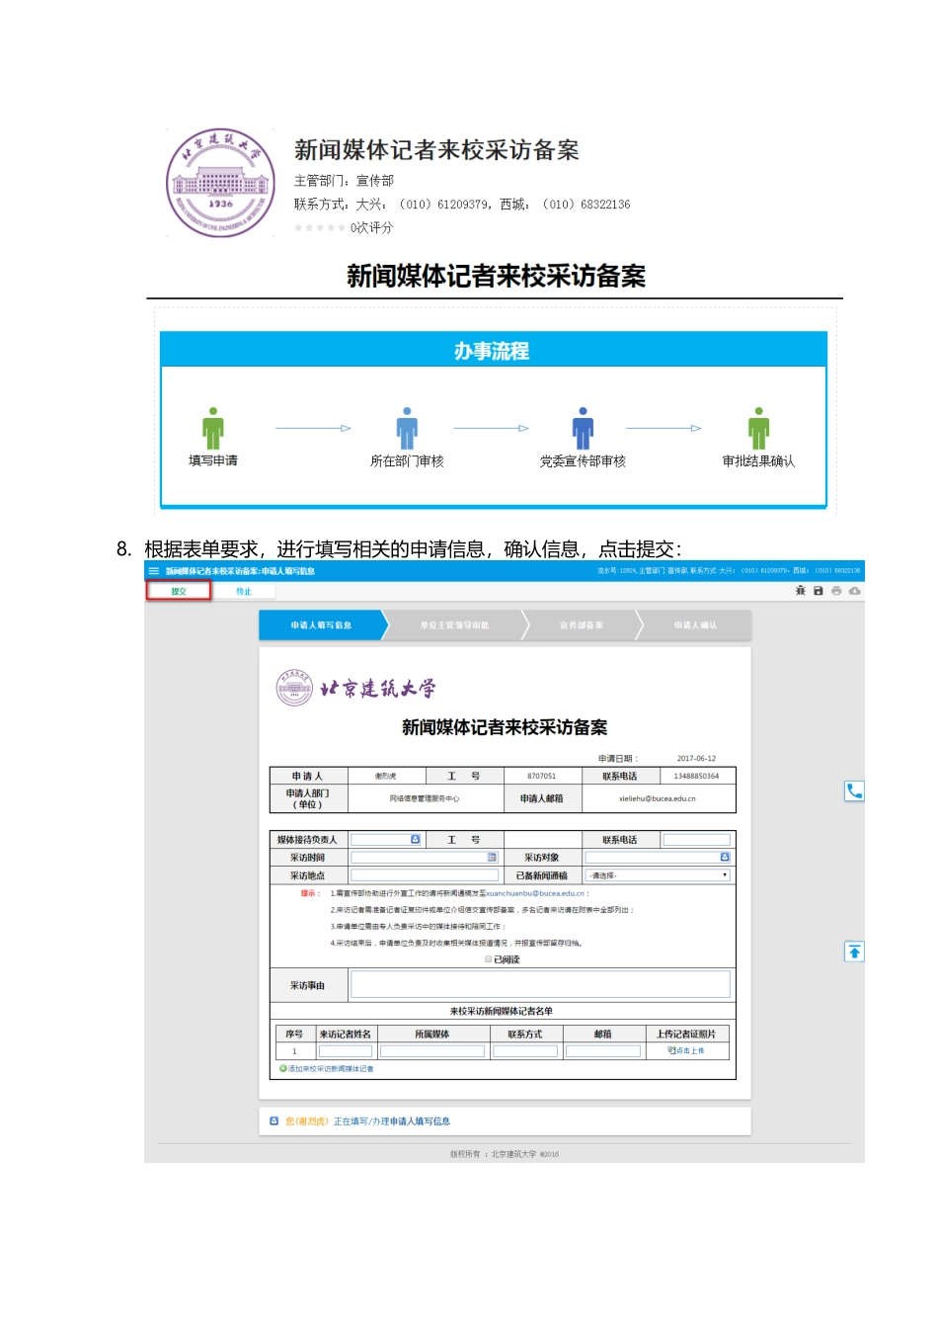The height and width of the screenshot is (1328, 938).
Task: Click the phone number 13488850364
Action: pyautogui.click(x=696, y=776)
